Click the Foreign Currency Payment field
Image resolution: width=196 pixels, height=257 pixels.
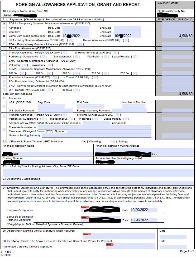tap(130, 111)
